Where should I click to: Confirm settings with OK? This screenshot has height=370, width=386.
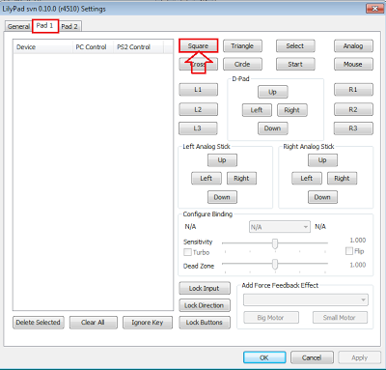[x=264, y=357]
